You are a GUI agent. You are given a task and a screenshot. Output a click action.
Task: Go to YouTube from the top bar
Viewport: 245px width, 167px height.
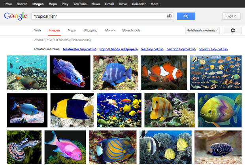pyautogui.click(x=80, y=4)
